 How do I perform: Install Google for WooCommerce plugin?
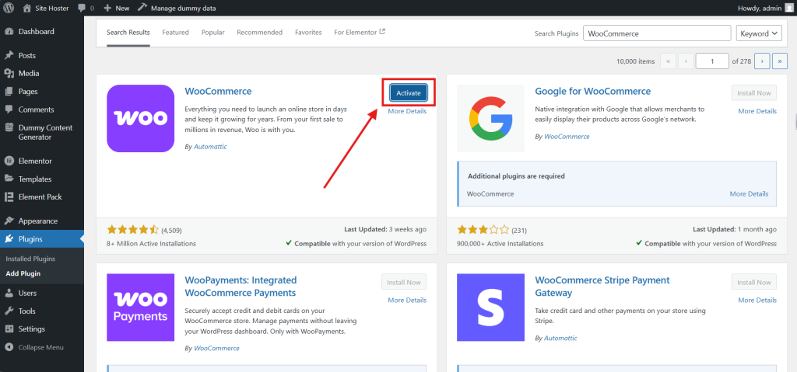754,93
